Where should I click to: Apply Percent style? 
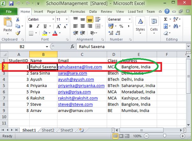[x=121, y=26]
